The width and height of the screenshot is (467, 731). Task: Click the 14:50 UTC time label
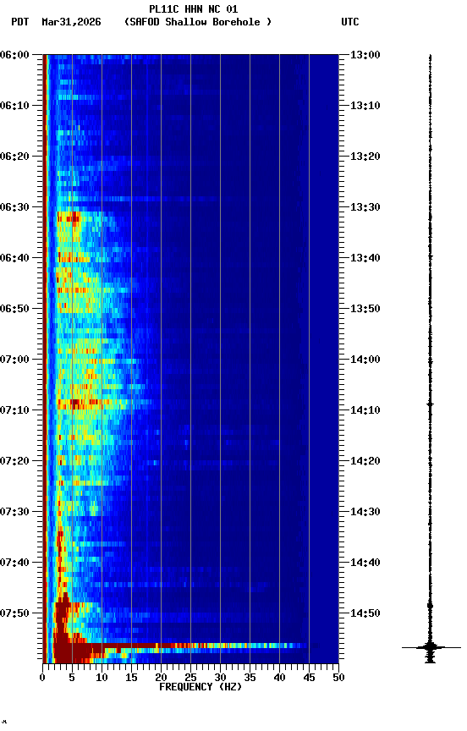365,613
